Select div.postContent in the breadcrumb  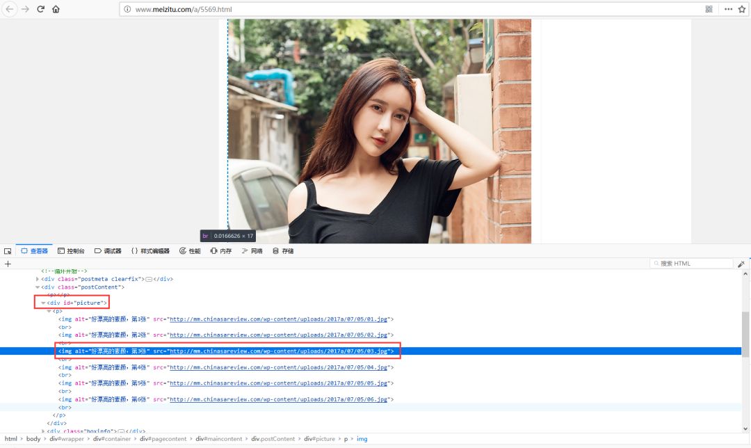(x=273, y=439)
